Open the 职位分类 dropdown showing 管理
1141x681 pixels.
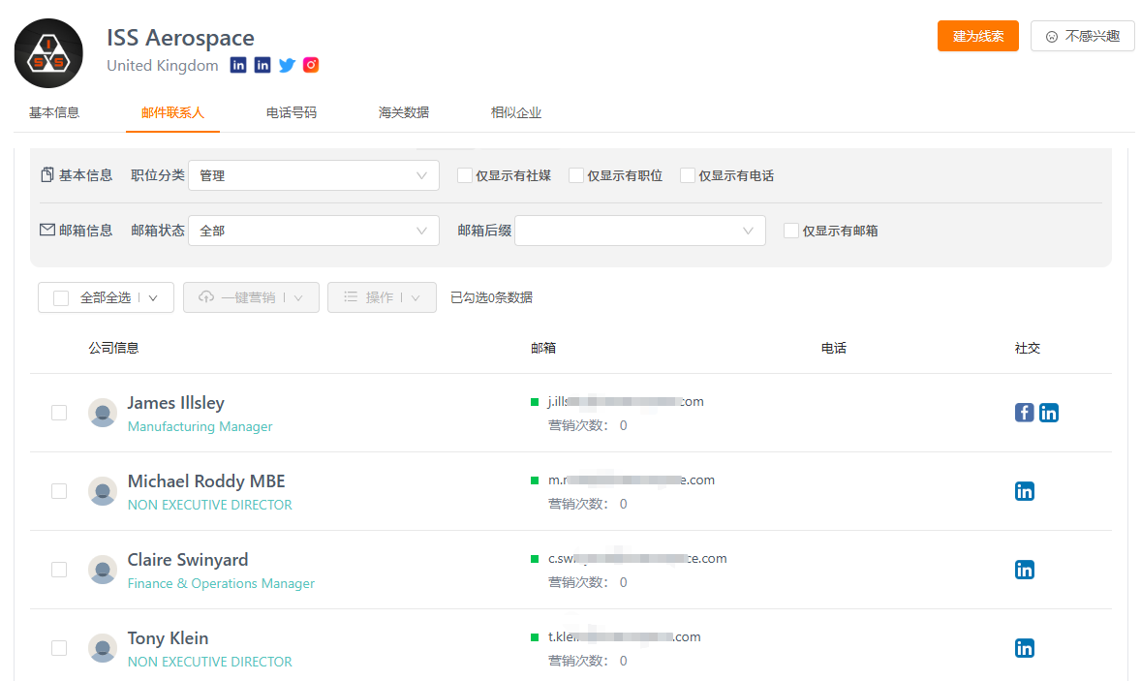(314, 175)
